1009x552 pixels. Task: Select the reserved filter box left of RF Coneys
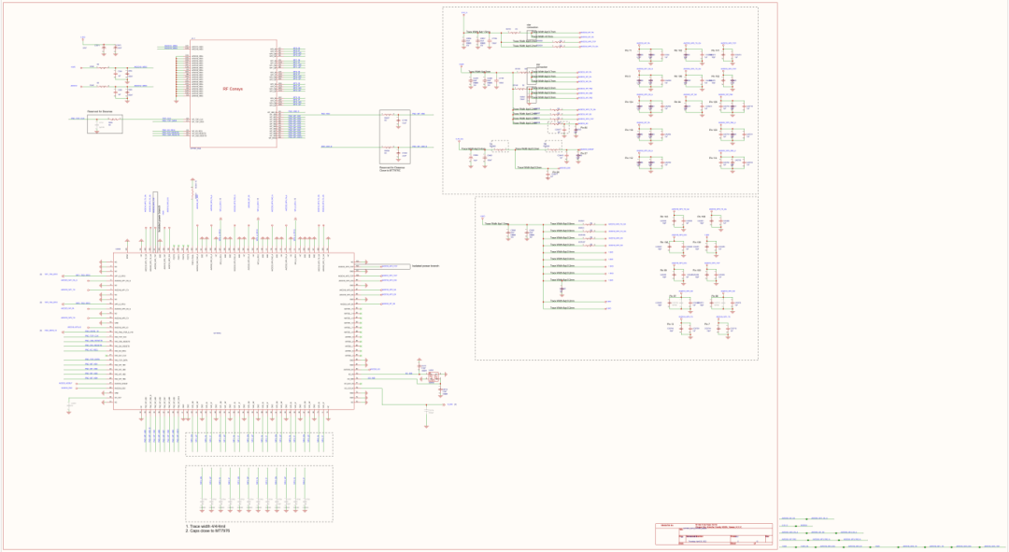105,123
